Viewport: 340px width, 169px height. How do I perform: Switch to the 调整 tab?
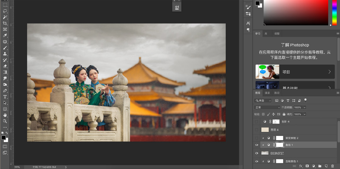point(277,34)
